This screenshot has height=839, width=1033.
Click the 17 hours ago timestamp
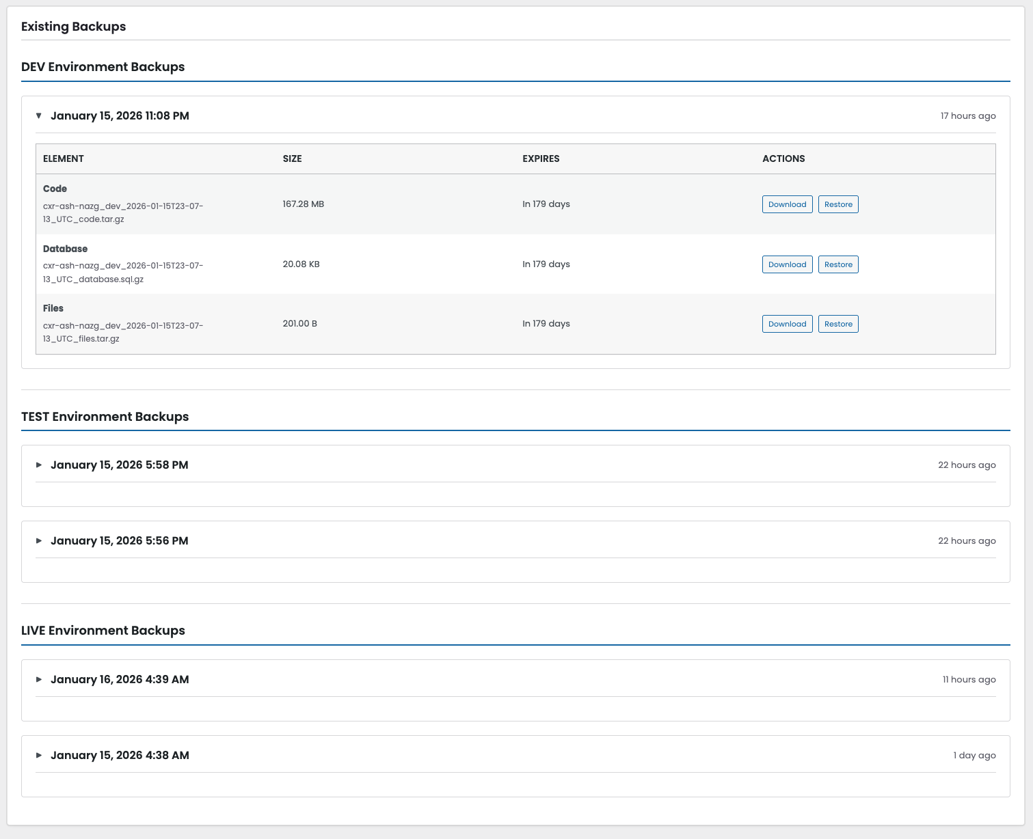(x=968, y=115)
